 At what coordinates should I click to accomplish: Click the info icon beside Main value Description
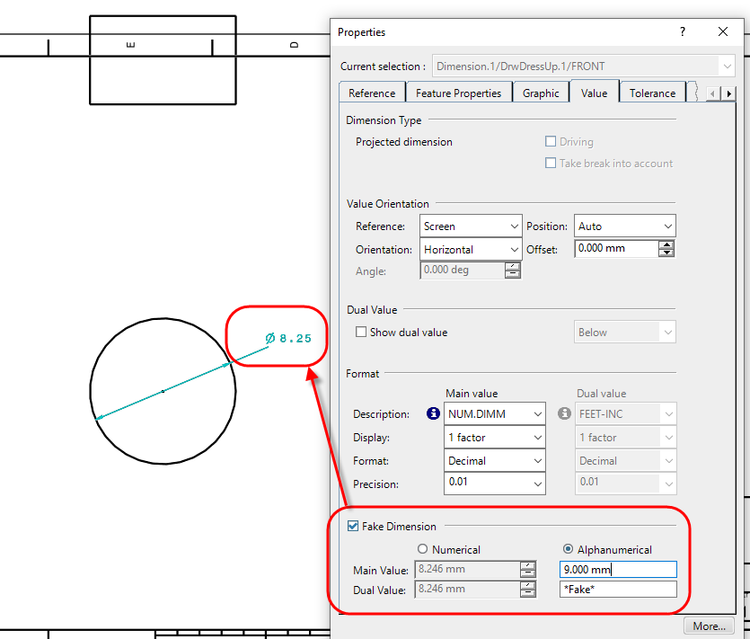433,414
